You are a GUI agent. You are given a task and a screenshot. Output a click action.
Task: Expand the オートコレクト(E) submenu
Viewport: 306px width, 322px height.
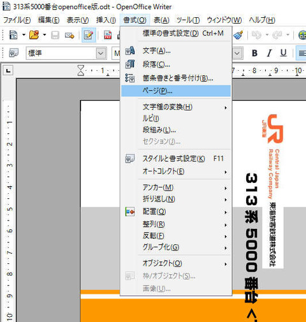(176, 171)
